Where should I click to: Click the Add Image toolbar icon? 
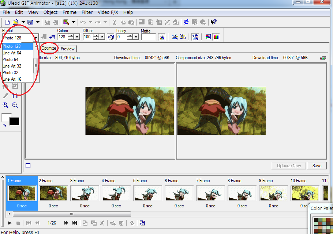point(47,22)
